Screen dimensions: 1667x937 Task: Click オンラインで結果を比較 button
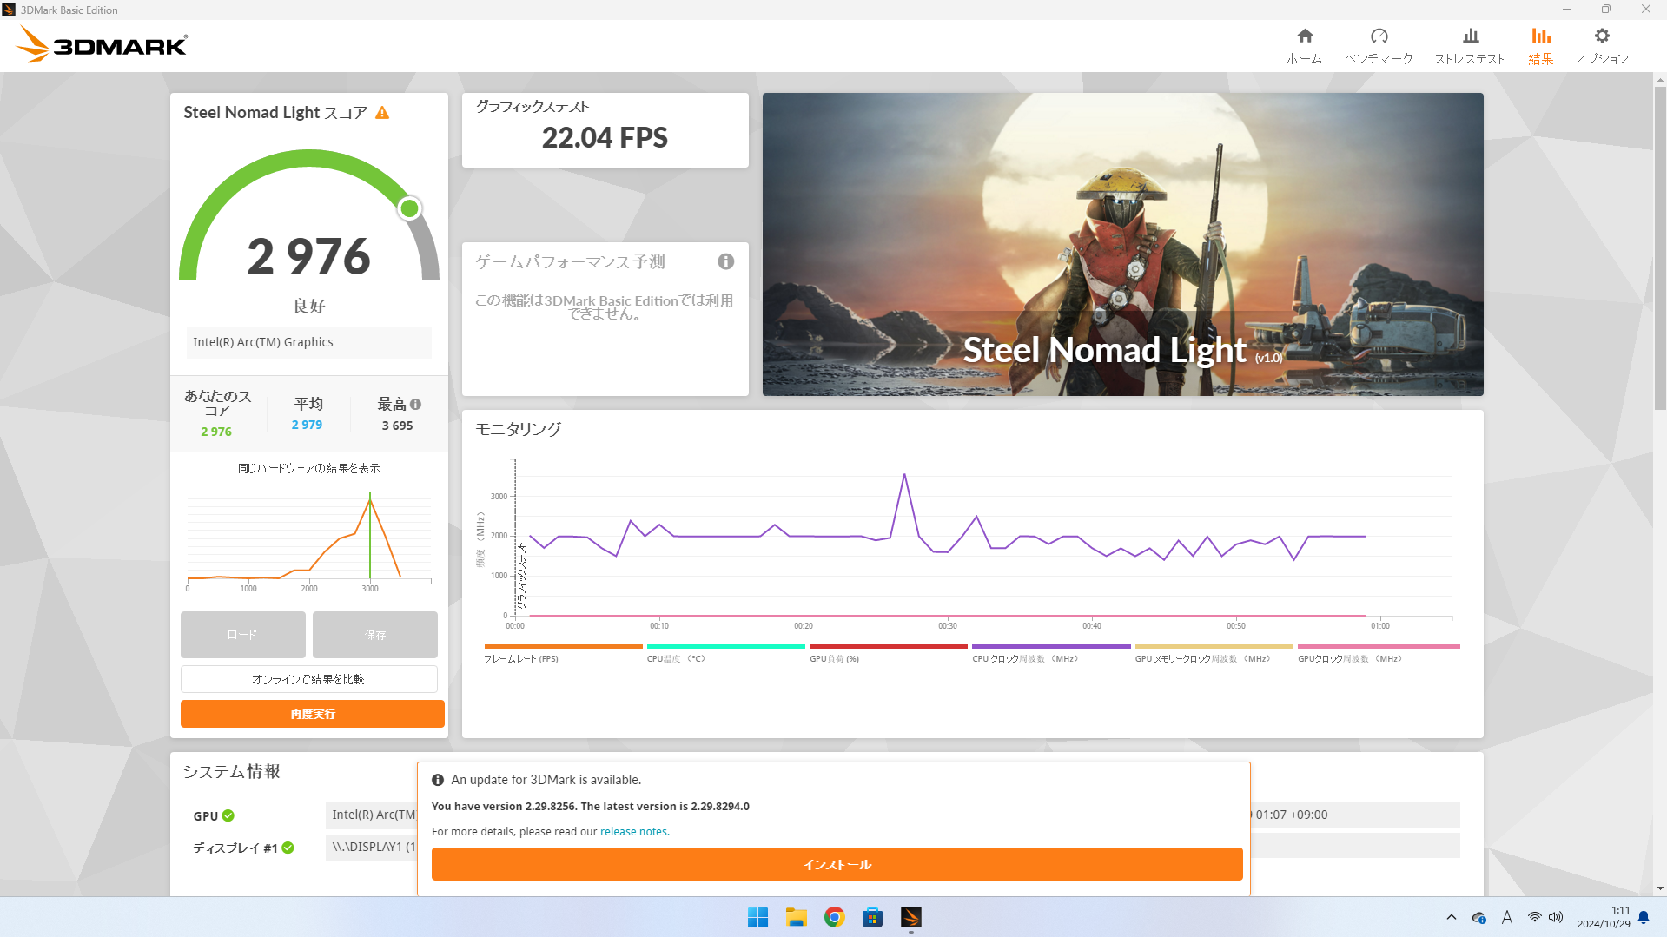coord(308,679)
